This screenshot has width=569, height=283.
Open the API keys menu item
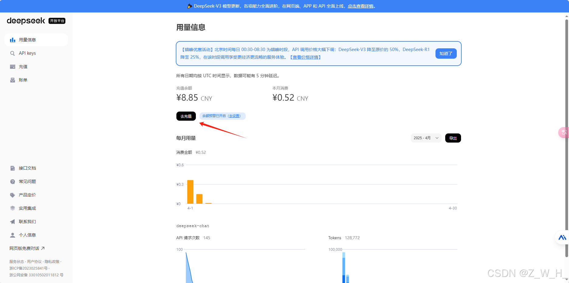pos(36,53)
